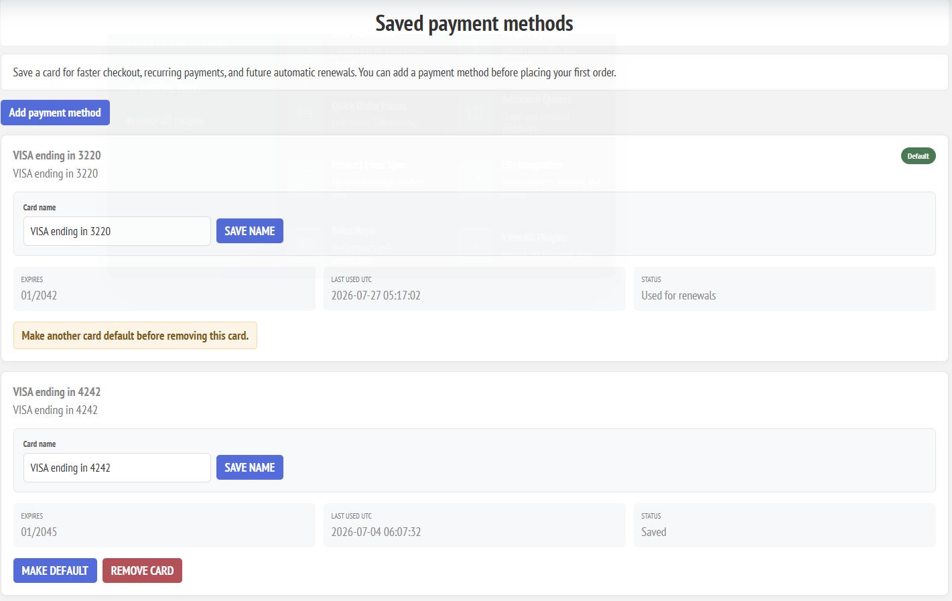Make the 4242 card default
This screenshot has width=952, height=601.
[55, 571]
